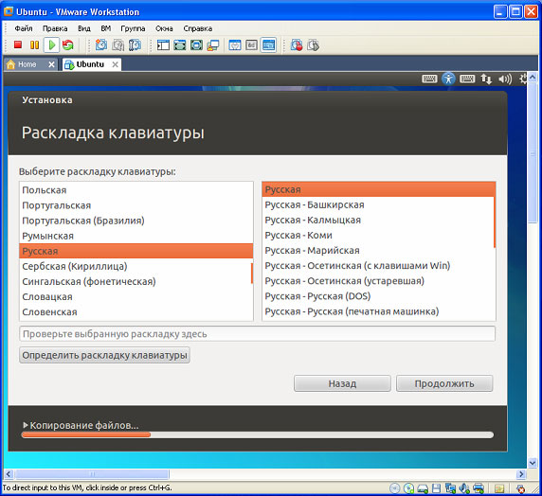
Task: Select Русская - Калмыцкая variant
Action: coord(378,220)
